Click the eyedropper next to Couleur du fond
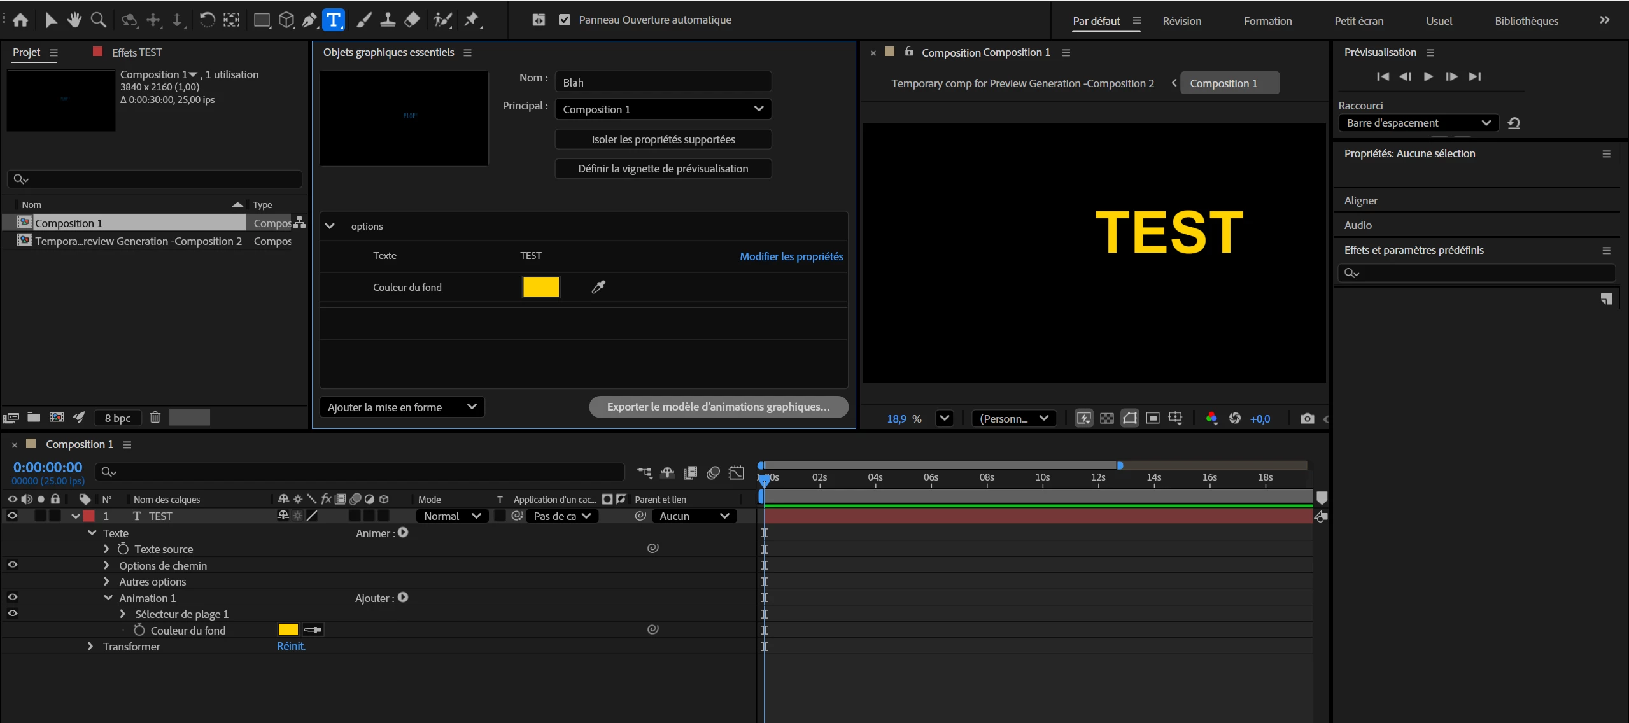This screenshot has width=1629, height=723. (598, 287)
